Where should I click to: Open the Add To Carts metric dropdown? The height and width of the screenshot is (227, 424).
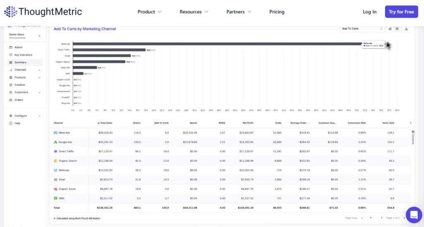pyautogui.click(x=362, y=29)
